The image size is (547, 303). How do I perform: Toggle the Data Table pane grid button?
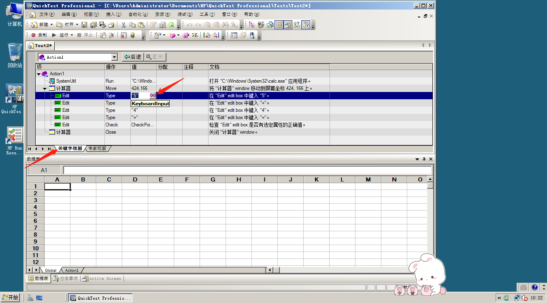click(x=279, y=25)
